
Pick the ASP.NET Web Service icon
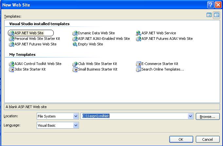(x=139, y=33)
